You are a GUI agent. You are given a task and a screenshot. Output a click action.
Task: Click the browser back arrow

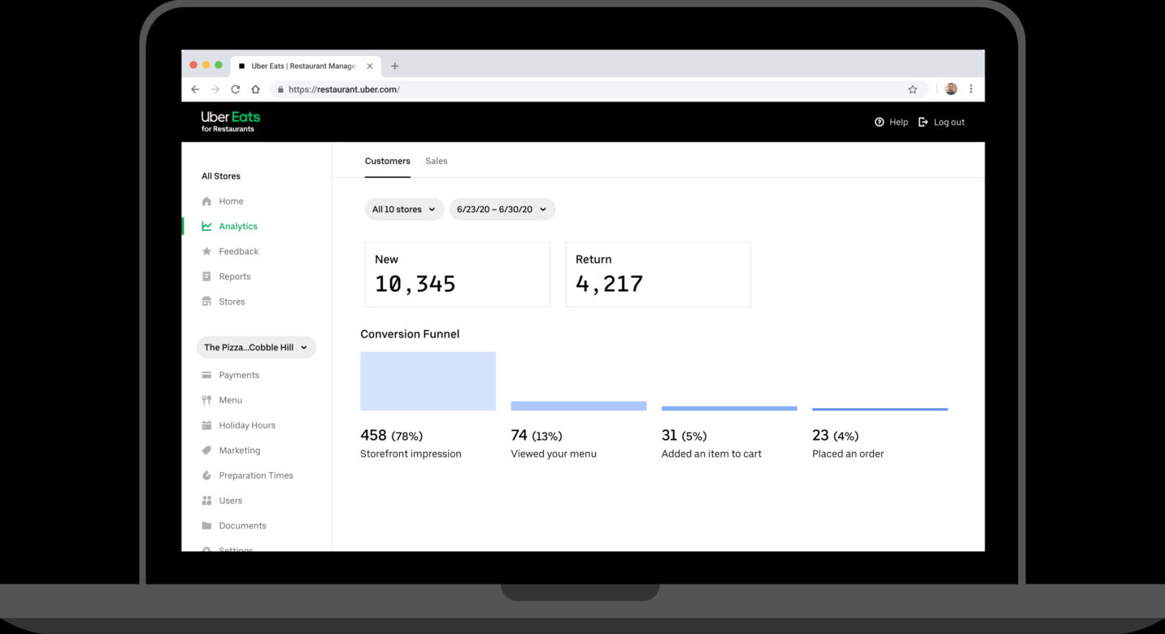195,89
